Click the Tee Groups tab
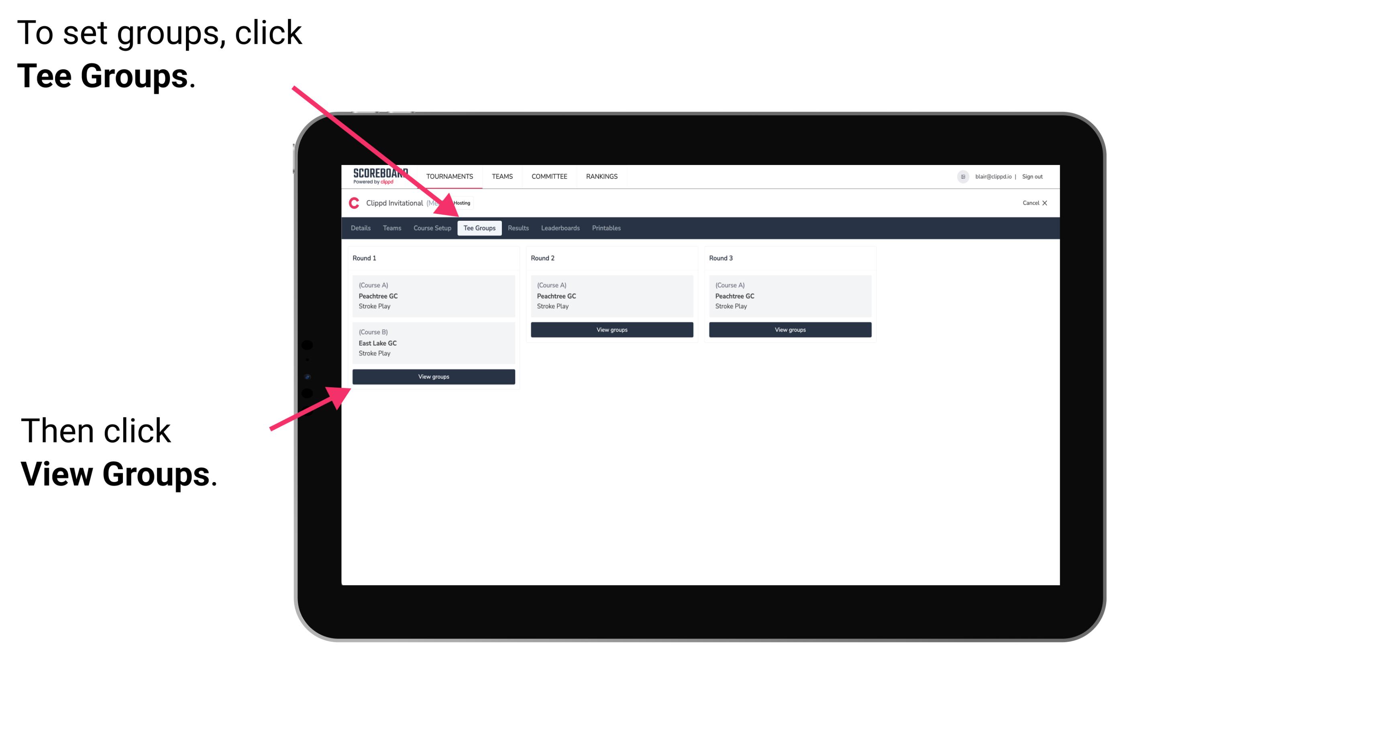The width and height of the screenshot is (1396, 751). point(479,228)
